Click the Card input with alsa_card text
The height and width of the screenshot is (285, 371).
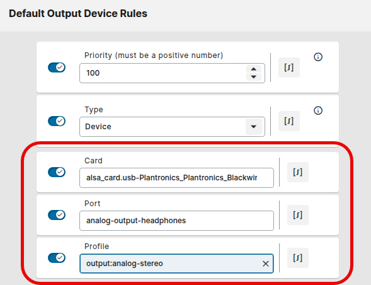[x=176, y=178]
